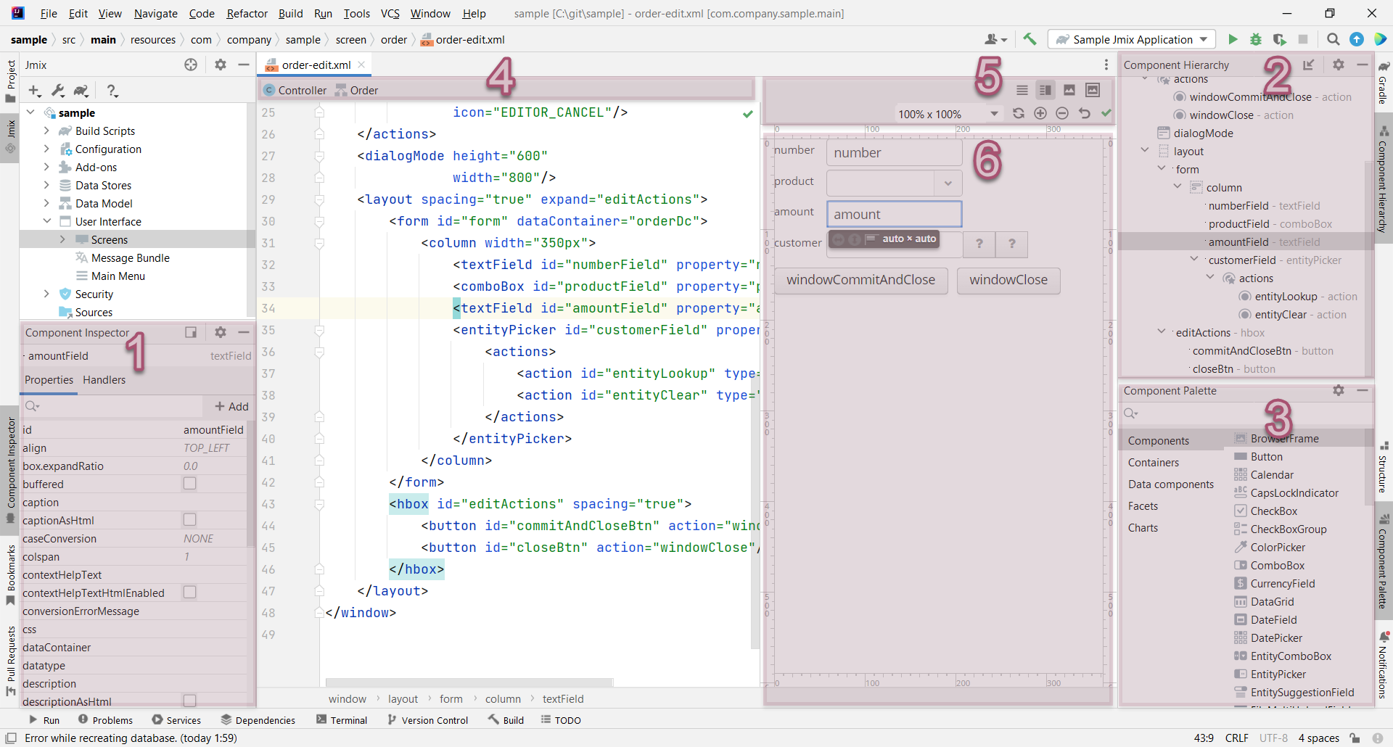Click the Controller navigation link

coord(295,90)
